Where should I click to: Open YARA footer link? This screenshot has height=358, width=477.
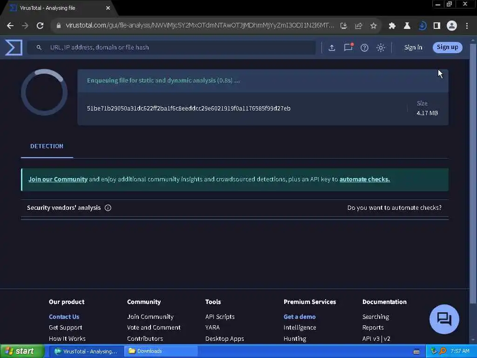(x=212, y=328)
